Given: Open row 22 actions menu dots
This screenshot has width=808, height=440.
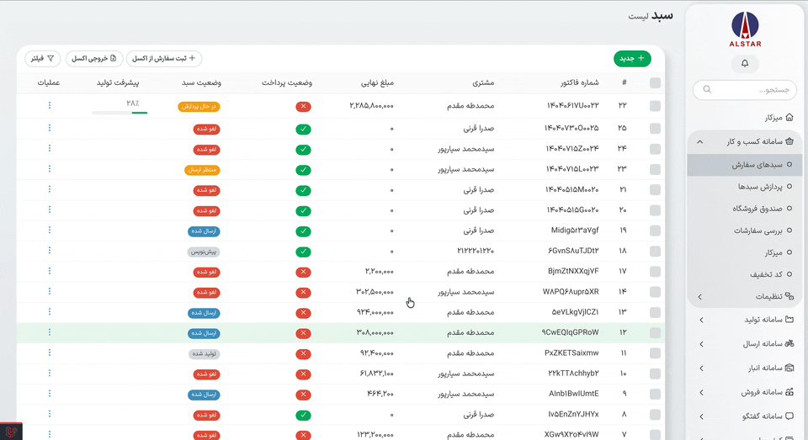Looking at the screenshot, I should (x=50, y=105).
